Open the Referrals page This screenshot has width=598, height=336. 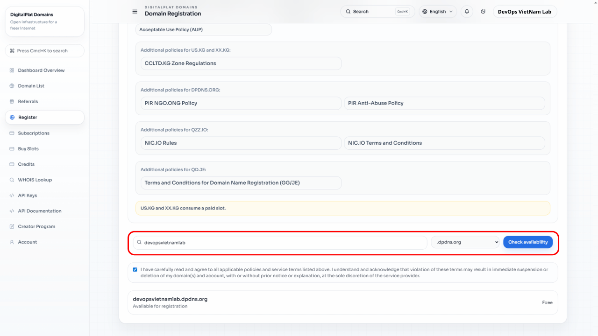(45, 101)
